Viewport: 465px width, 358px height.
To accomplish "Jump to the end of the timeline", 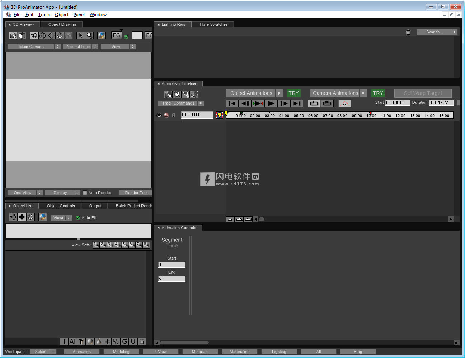I will (297, 103).
